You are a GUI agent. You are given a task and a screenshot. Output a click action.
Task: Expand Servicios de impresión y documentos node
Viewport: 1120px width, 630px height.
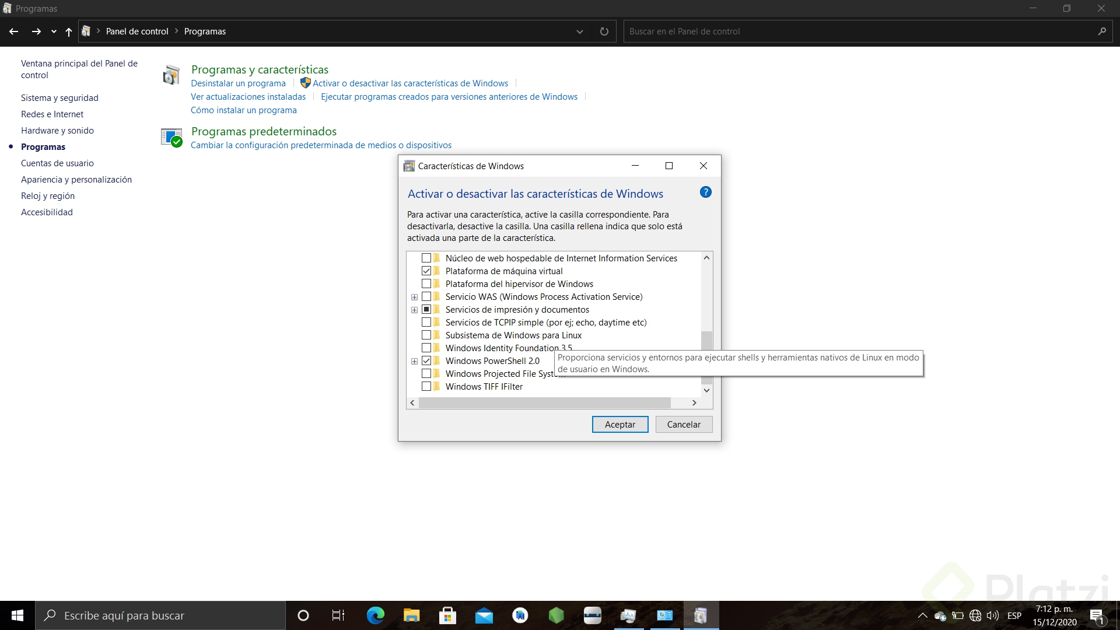(x=414, y=310)
